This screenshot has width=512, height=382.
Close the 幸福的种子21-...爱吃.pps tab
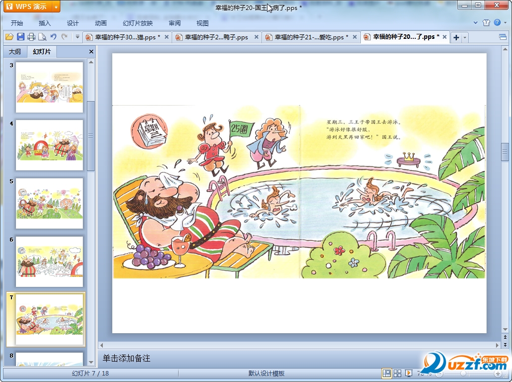coord(355,37)
